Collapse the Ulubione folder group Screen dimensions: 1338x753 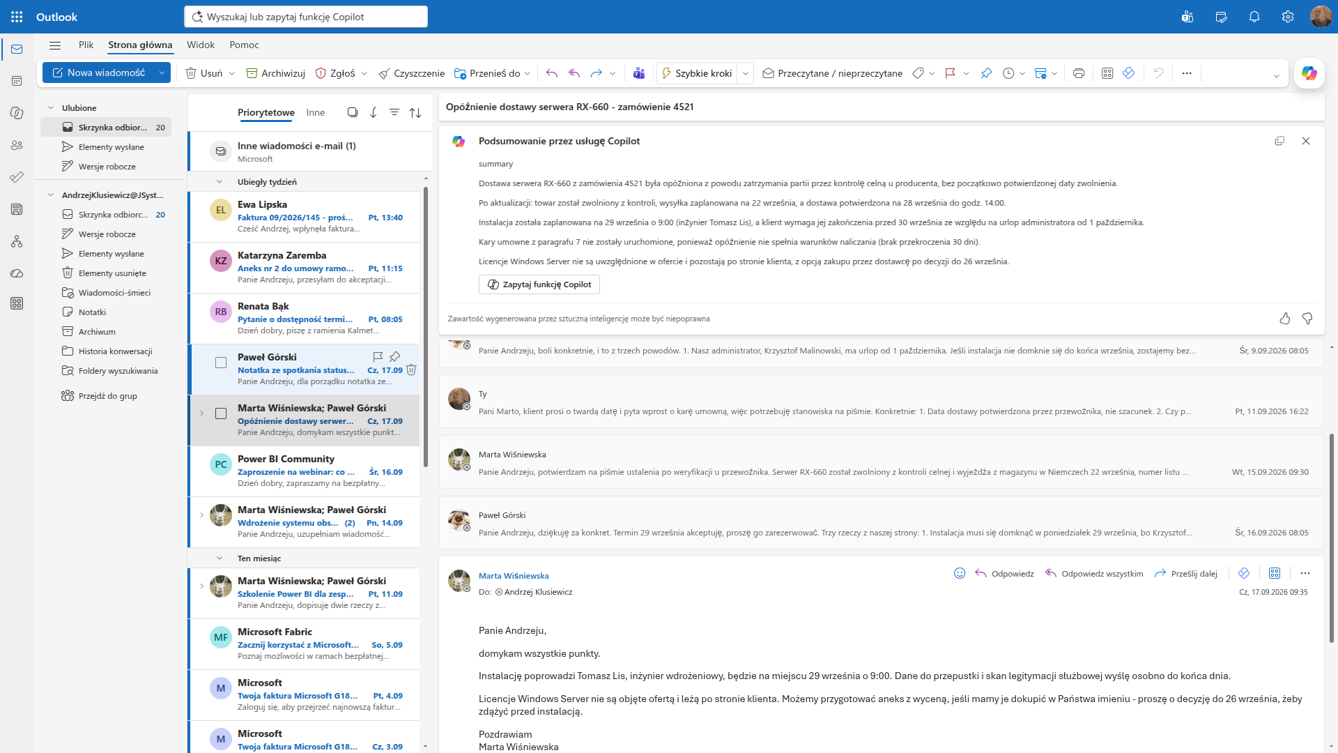pyautogui.click(x=51, y=108)
